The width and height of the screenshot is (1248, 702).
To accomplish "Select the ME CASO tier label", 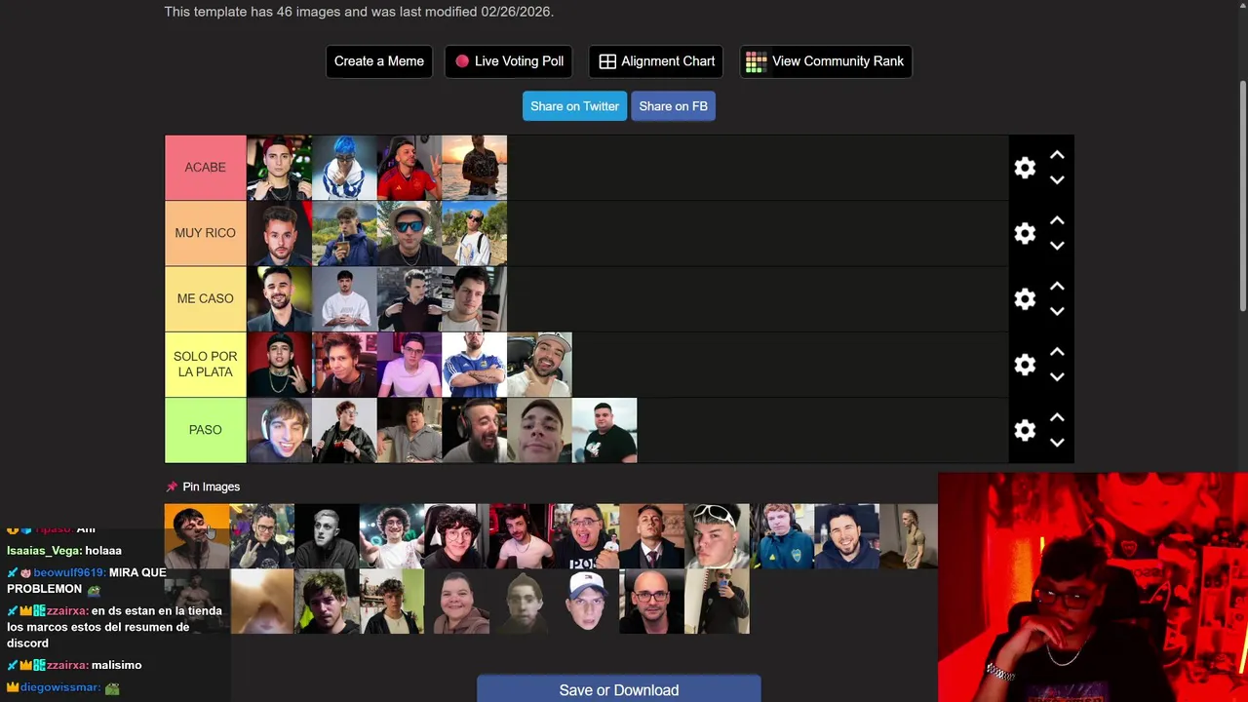I will [206, 299].
